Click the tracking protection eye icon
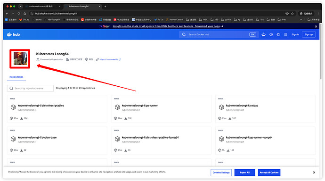 pyautogui.click(x=287, y=14)
